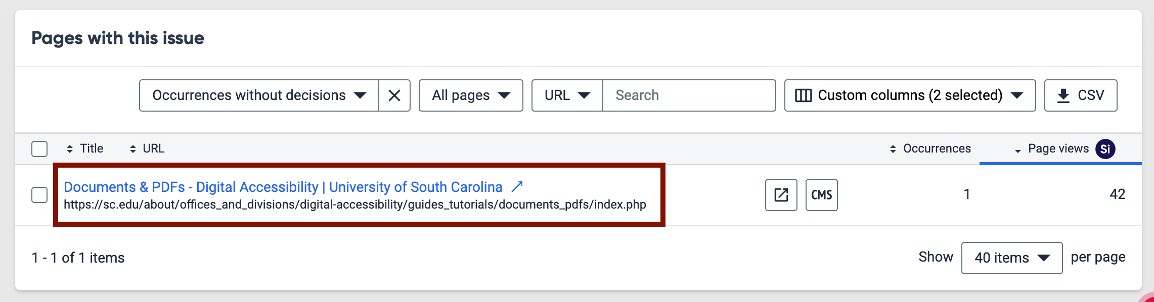Open the Occurrences without decisions dropdown

258,95
